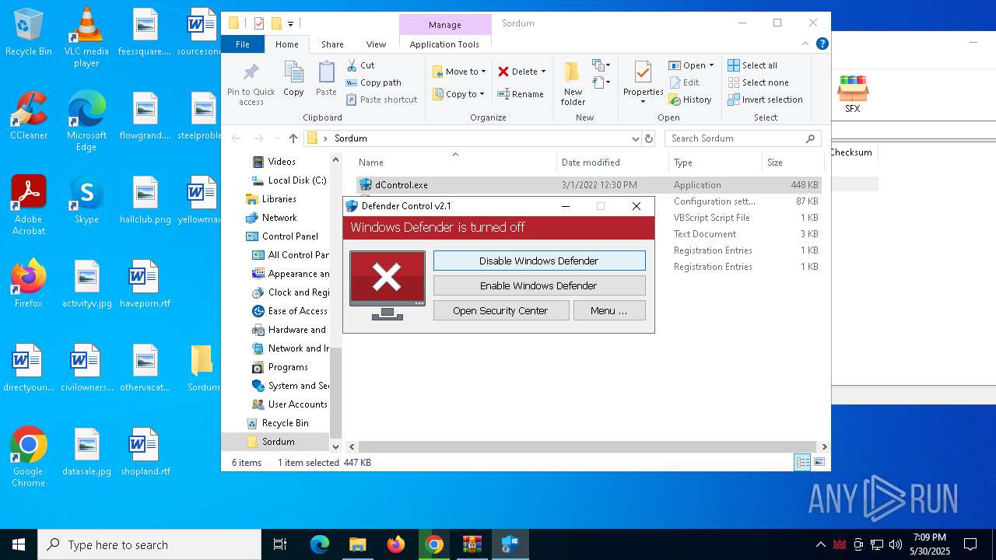Click horizontal scrollbar in file list

(x=587, y=447)
